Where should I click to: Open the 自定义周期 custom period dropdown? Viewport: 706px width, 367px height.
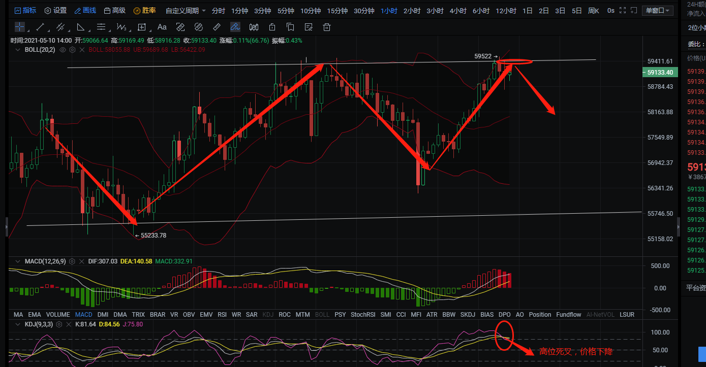(186, 10)
